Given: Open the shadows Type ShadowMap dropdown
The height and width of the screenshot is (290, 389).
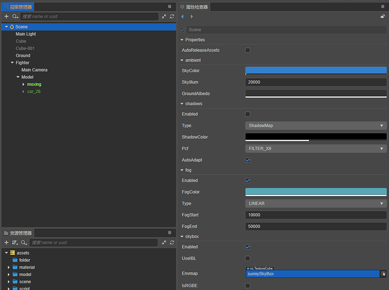Looking at the screenshot, I should click(316, 125).
